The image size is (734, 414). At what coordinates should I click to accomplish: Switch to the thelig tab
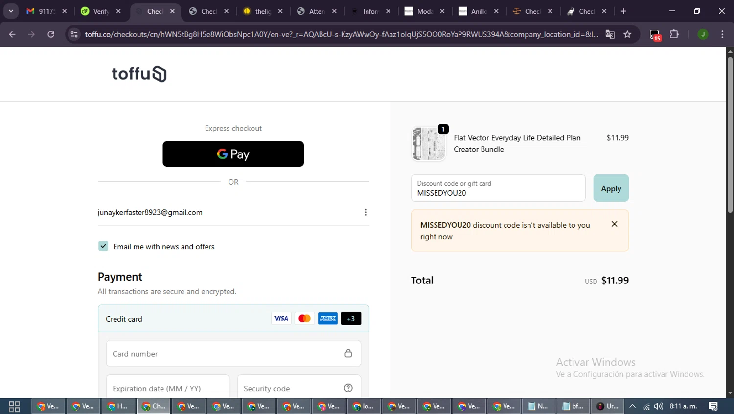pyautogui.click(x=258, y=11)
